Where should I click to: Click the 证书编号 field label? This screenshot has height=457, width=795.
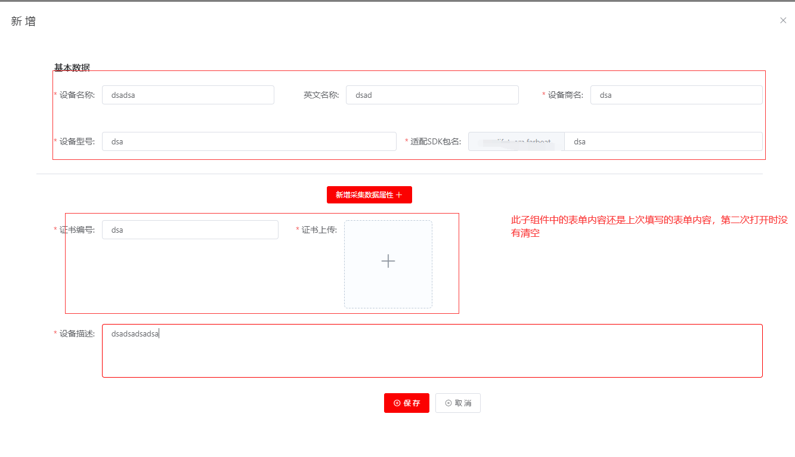pos(77,230)
